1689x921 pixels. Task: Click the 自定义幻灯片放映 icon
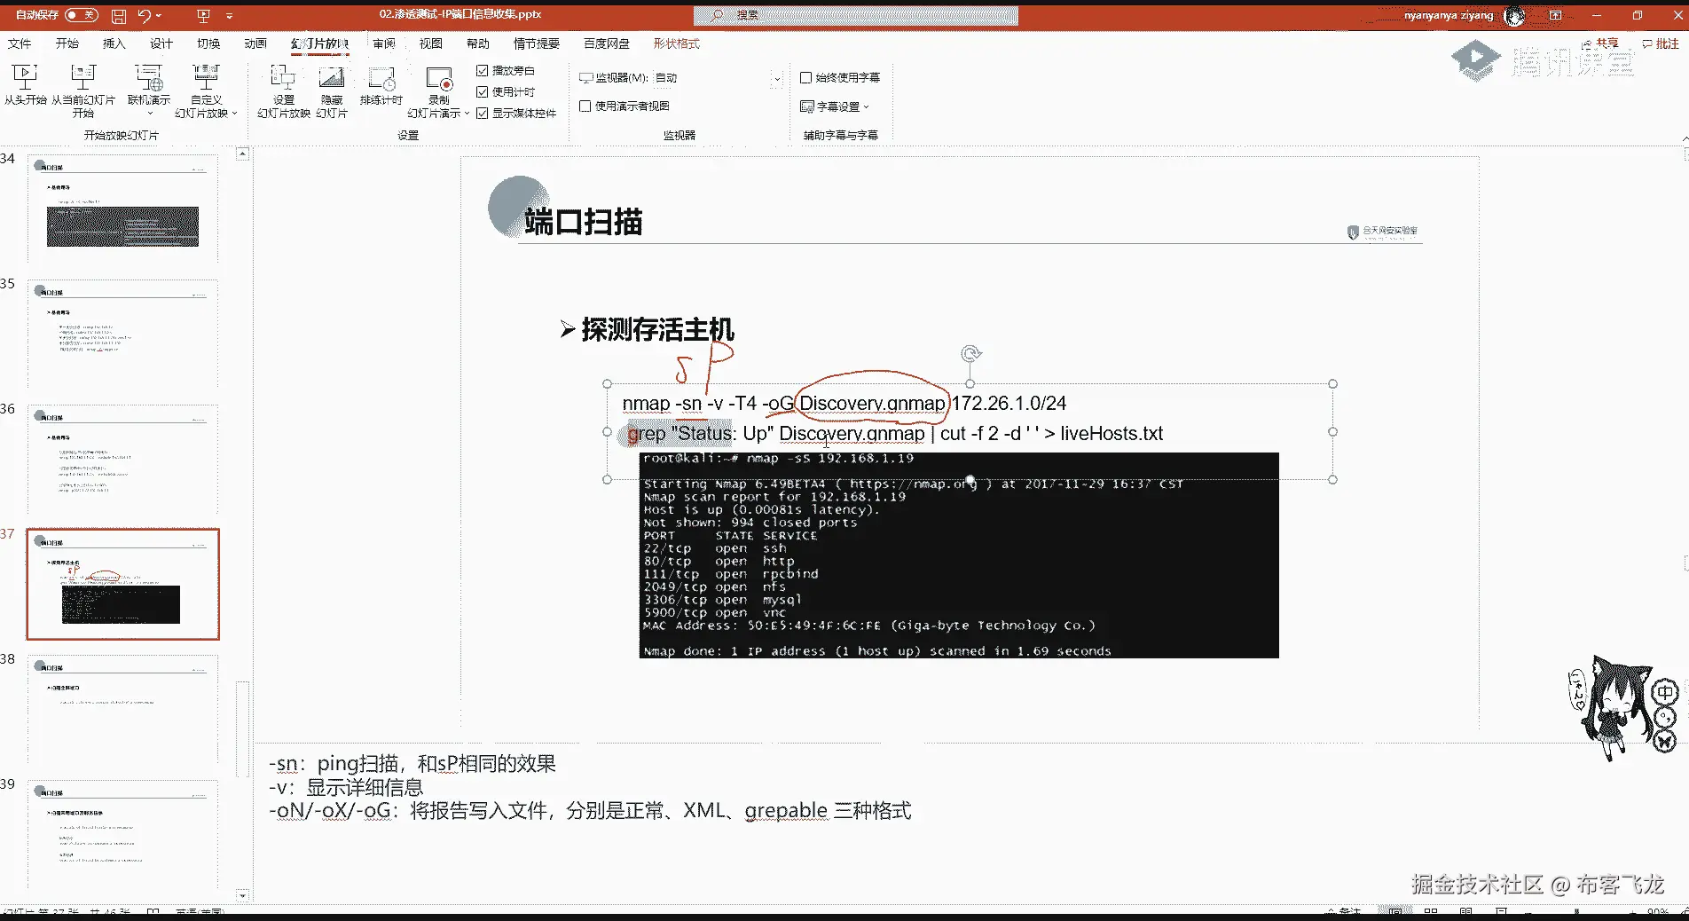(206, 78)
